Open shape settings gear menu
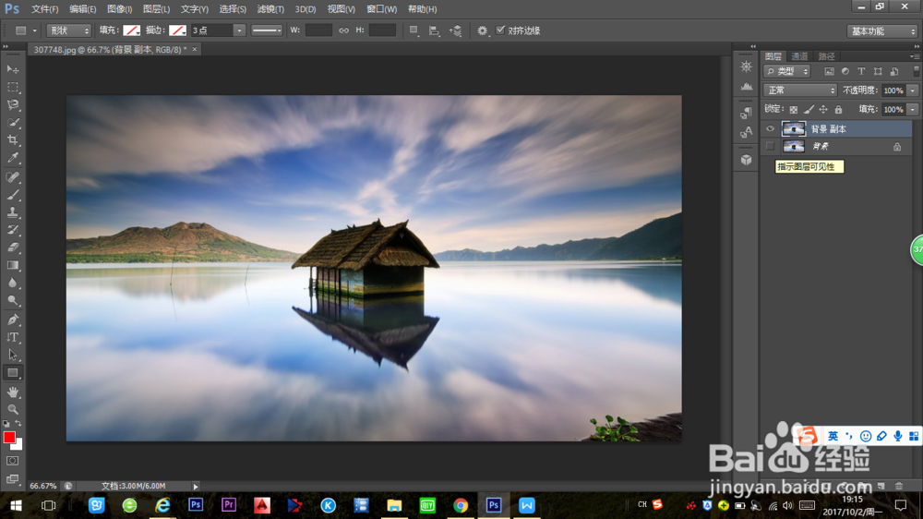 click(x=482, y=30)
